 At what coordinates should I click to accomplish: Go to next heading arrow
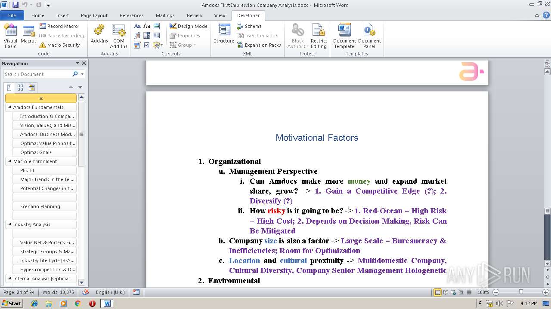coord(80,87)
